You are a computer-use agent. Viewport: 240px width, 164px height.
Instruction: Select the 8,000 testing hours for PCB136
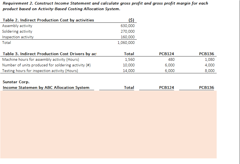coord(211,71)
